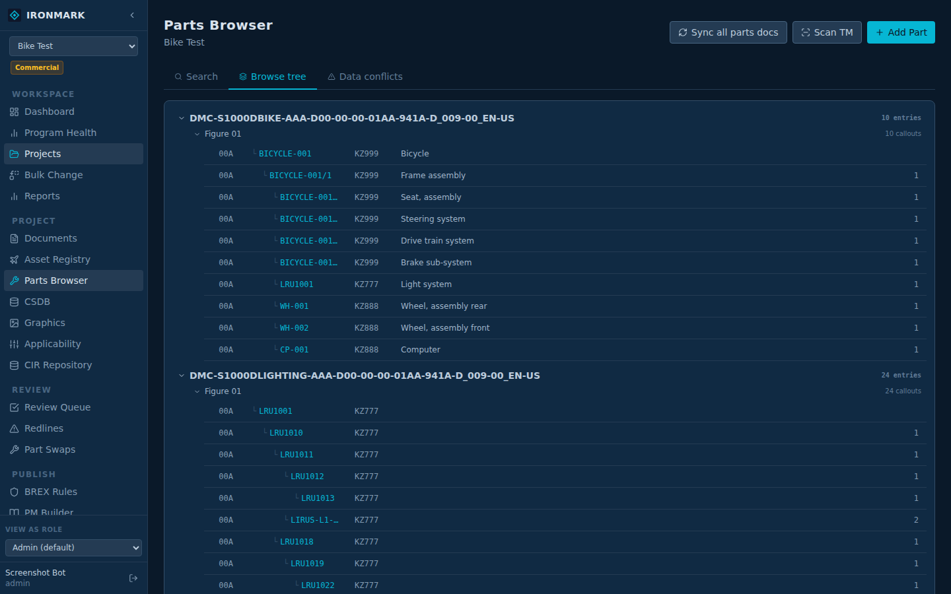Open part link LRU1011

(x=297, y=455)
